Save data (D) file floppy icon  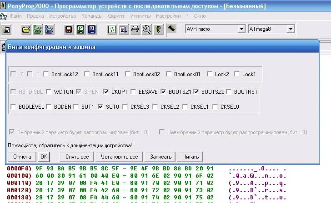[92, 29]
